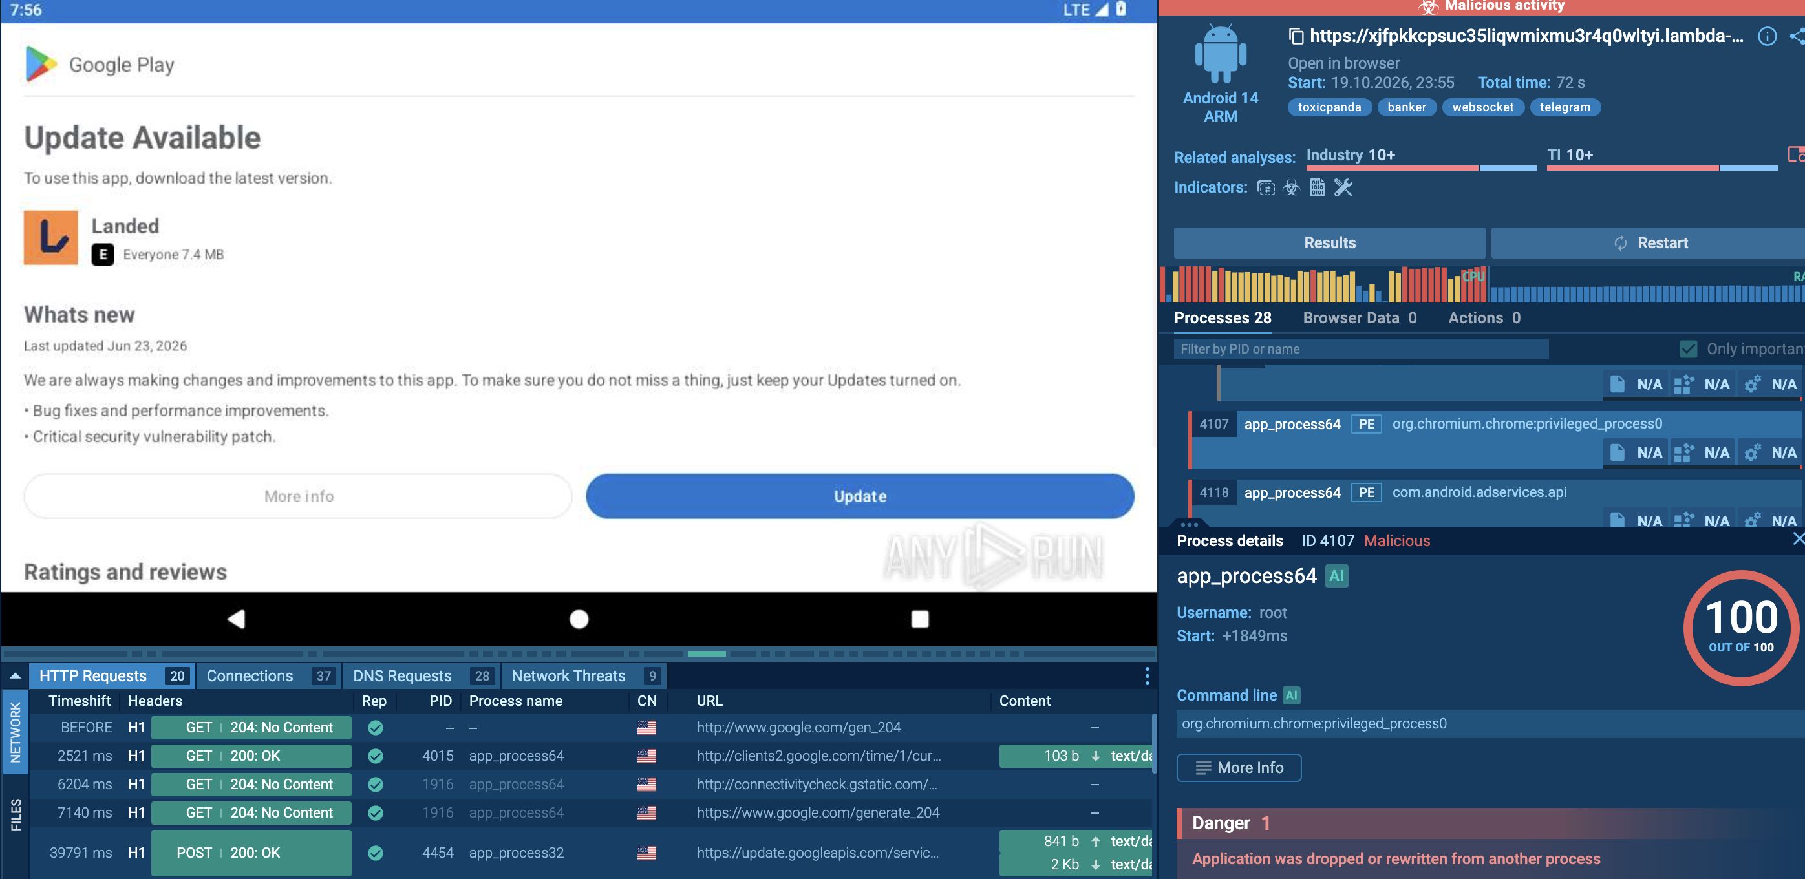The image size is (1805, 879).
Task: Click the PE badge of process 4107
Action: [1365, 424]
